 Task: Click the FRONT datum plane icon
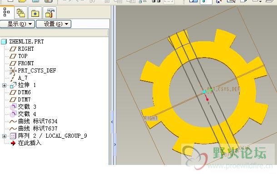pos(13,63)
